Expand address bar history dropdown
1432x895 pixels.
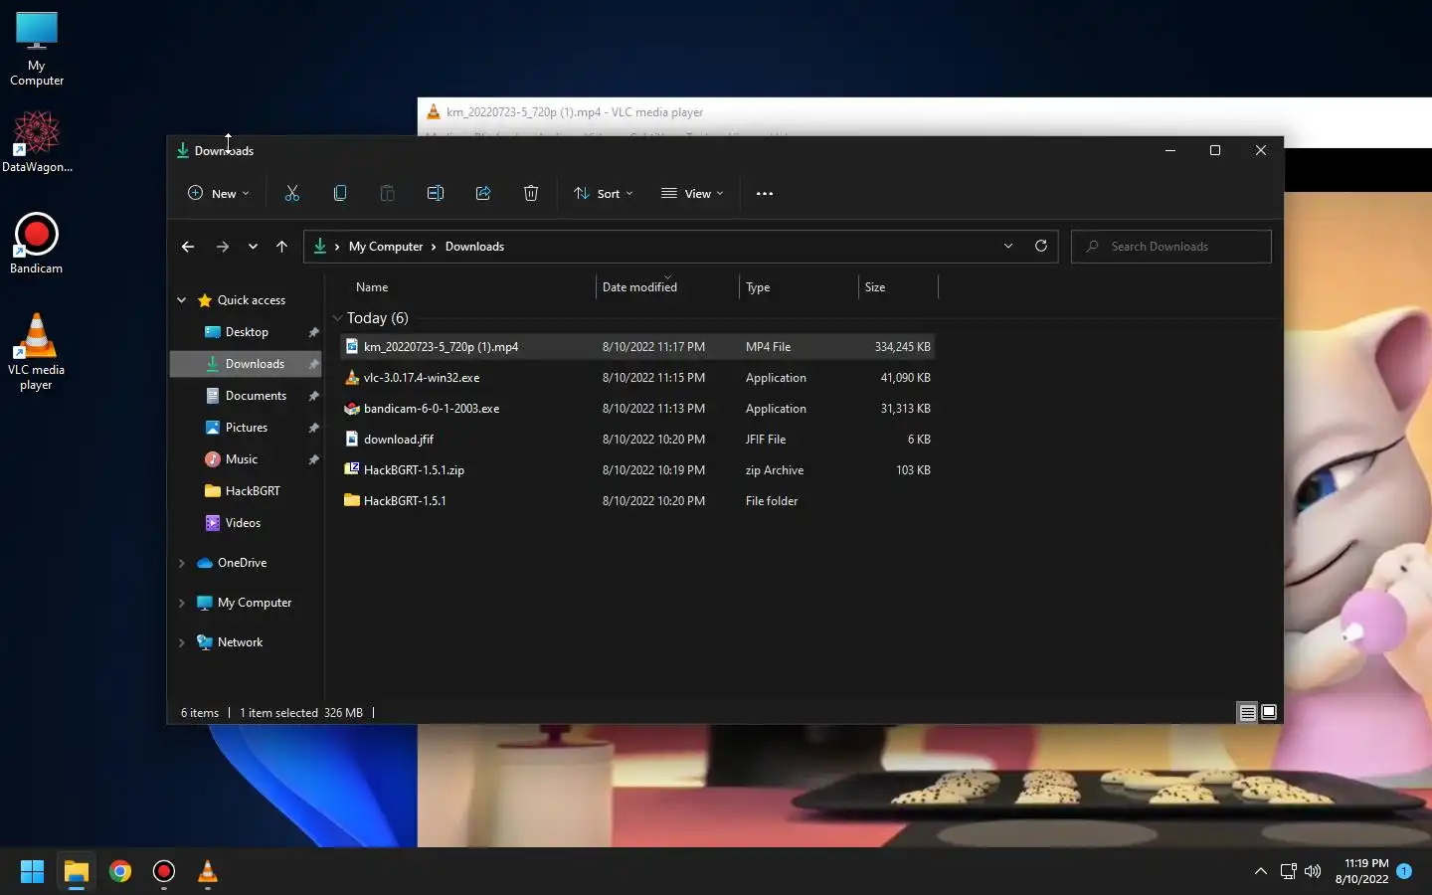tap(1008, 246)
